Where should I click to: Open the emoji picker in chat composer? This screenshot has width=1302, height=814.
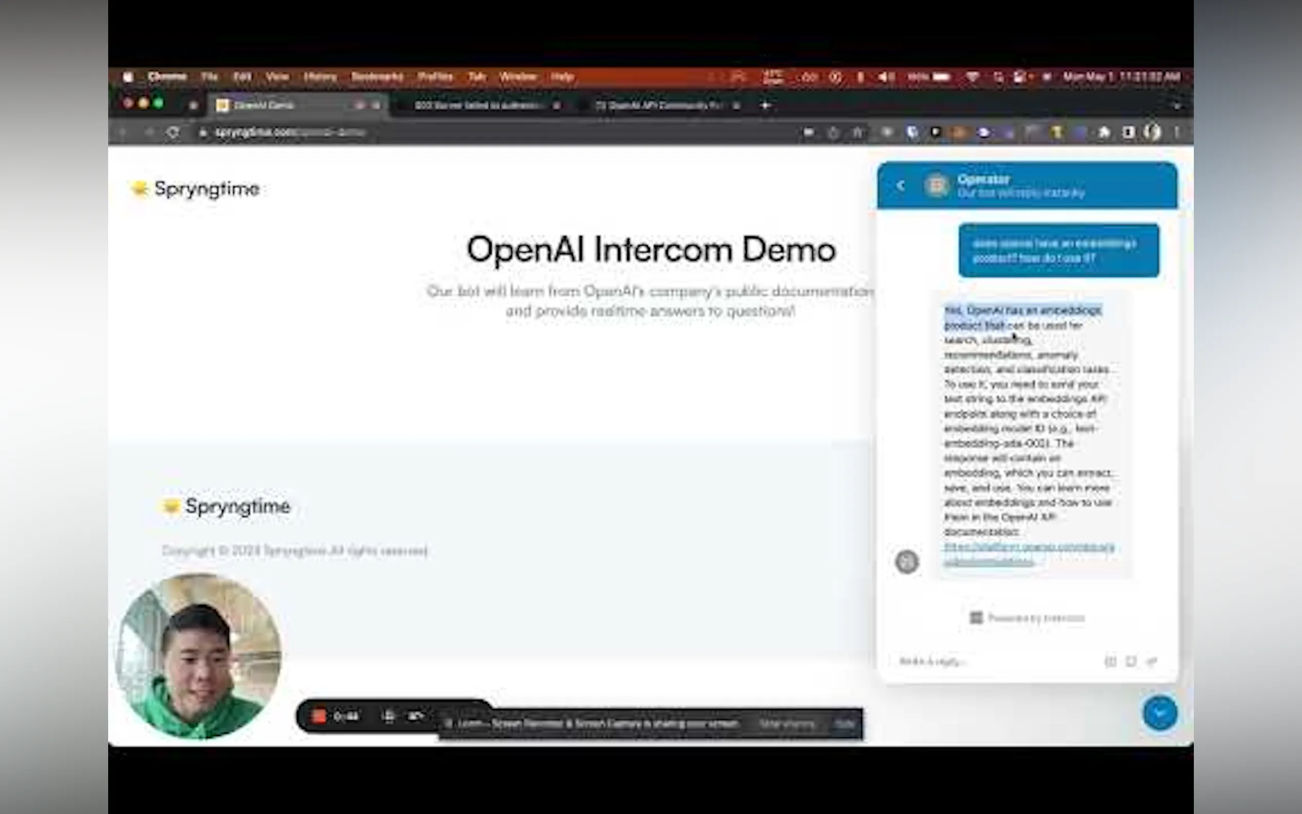coord(1131,662)
